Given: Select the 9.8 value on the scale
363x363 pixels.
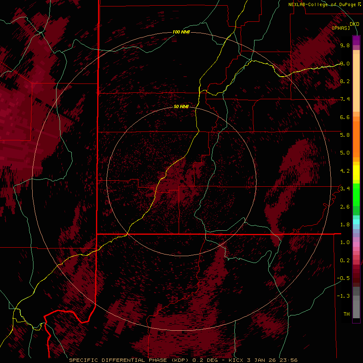Looking at the screenshot, I should coord(345,45).
